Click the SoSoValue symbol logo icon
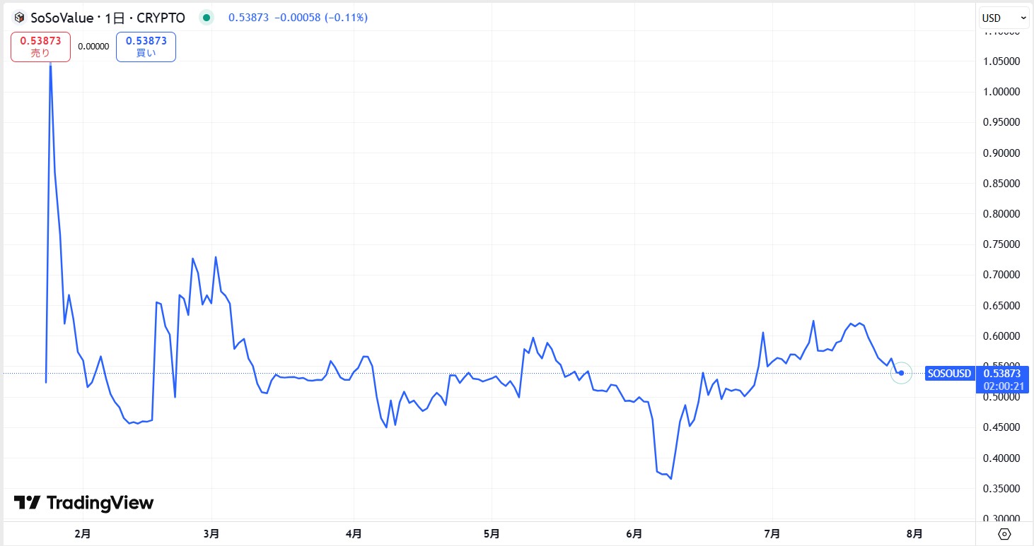Image resolution: width=1034 pixels, height=546 pixels. pyautogui.click(x=19, y=18)
